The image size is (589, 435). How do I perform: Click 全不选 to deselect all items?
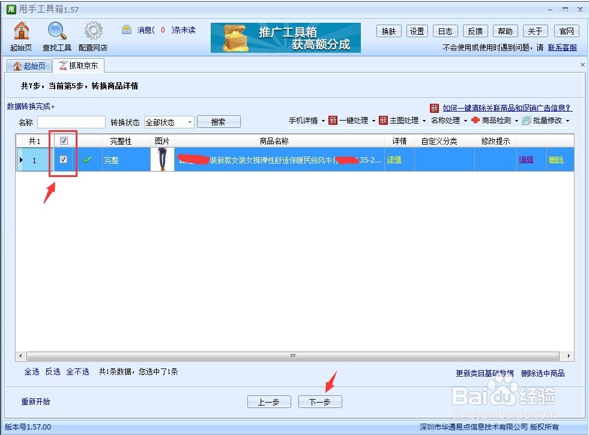coord(77,371)
